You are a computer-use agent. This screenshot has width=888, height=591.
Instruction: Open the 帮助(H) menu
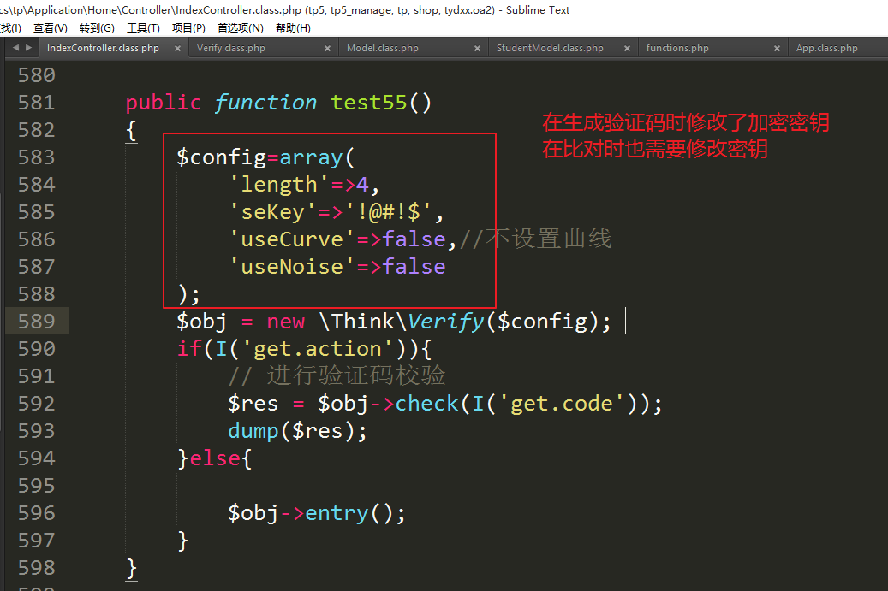click(293, 28)
